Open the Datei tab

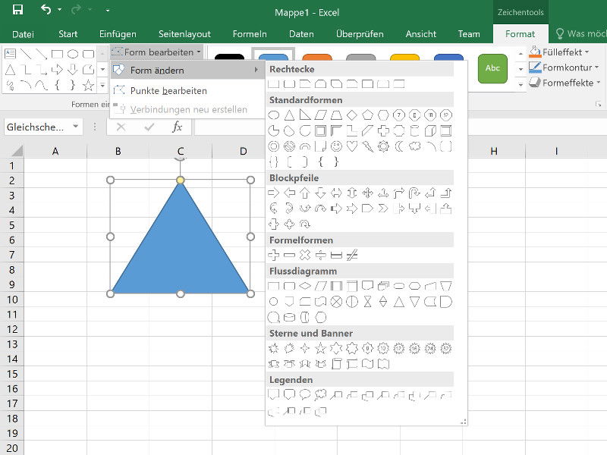[23, 34]
